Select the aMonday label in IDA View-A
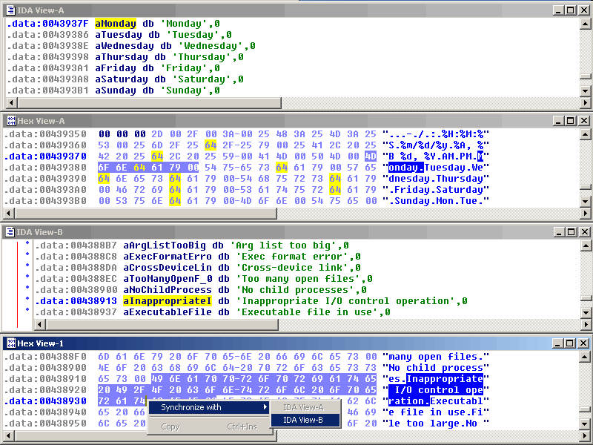Screen dimensions: 593x445 coord(116,24)
